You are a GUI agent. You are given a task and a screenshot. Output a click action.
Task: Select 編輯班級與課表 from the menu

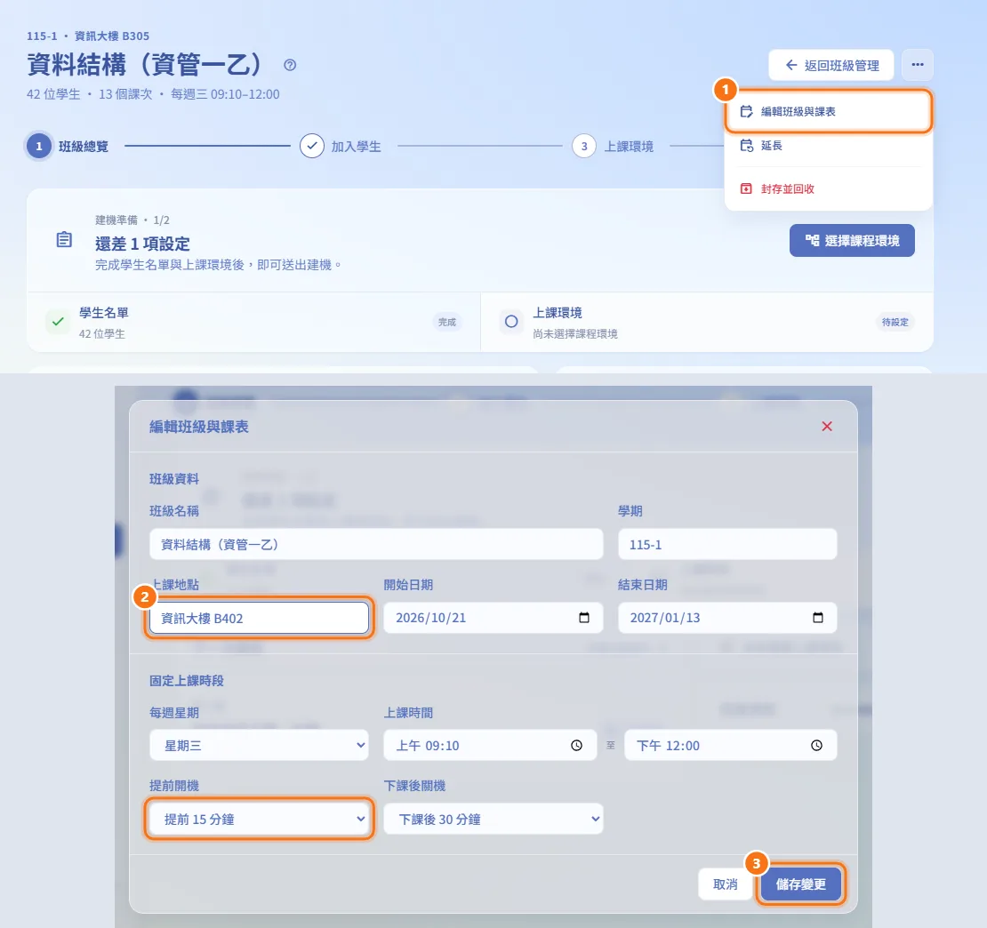[x=828, y=111]
